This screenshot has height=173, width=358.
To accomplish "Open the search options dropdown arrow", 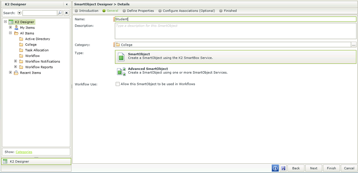I will (20, 13).
